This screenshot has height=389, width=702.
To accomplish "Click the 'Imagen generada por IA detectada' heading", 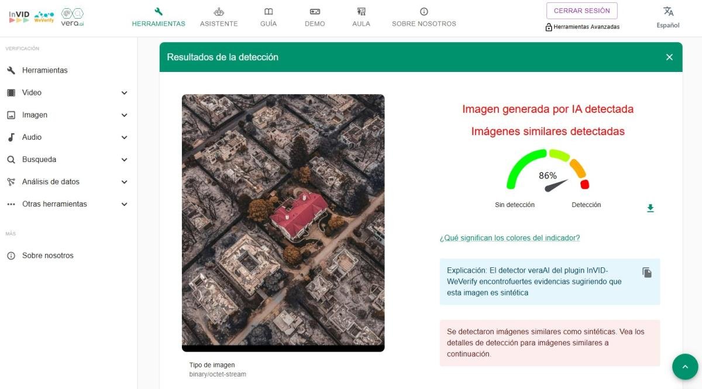I will point(548,109).
